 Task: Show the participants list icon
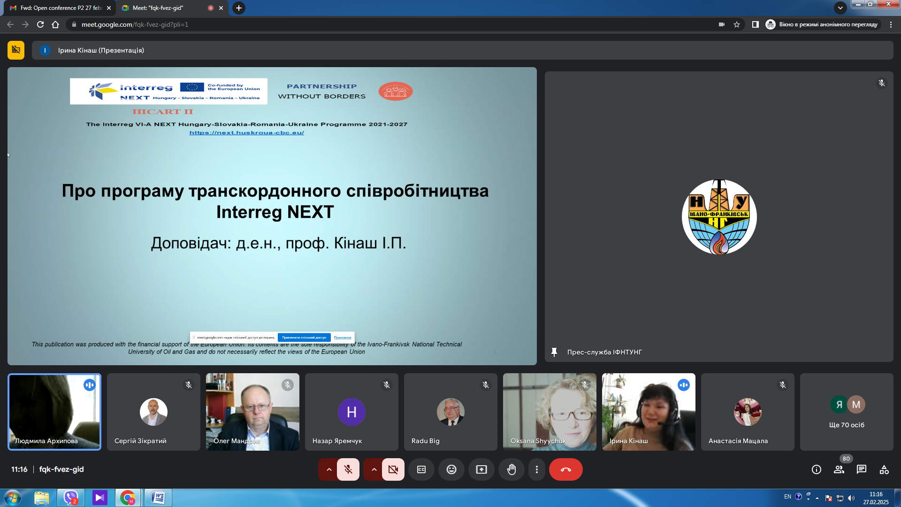pyautogui.click(x=839, y=469)
